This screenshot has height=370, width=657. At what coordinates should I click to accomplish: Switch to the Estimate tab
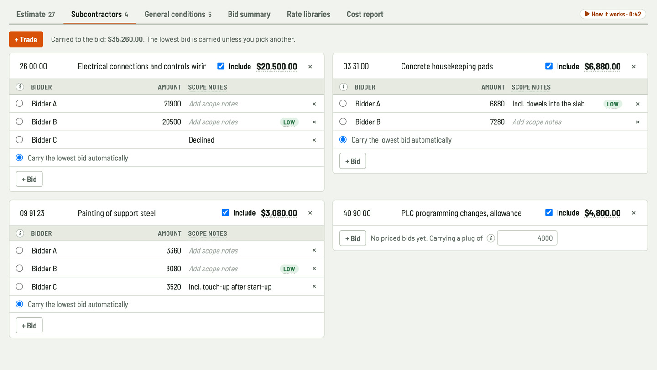point(36,14)
